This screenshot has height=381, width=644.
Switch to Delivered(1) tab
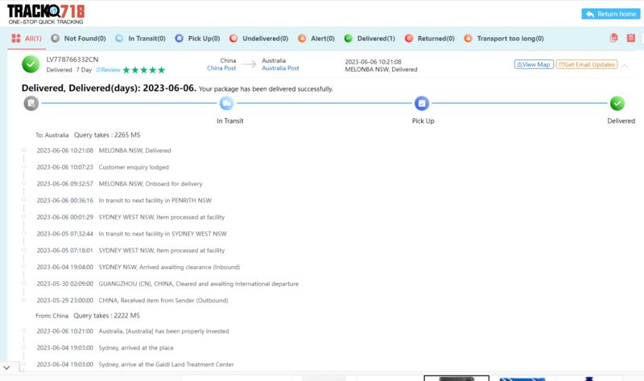pos(369,38)
